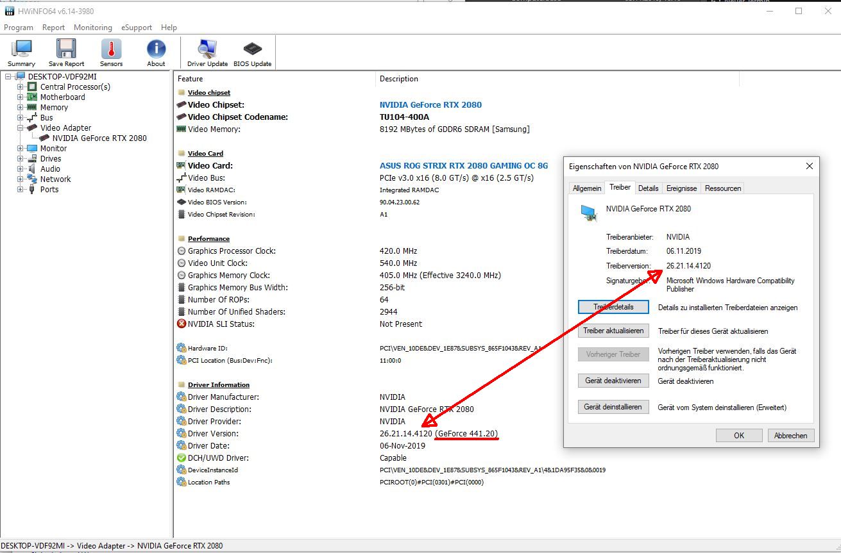Viewport: 841px width, 553px height.
Task: Collapse the DESKTOP-VDF92MI root node
Action: coord(9,77)
